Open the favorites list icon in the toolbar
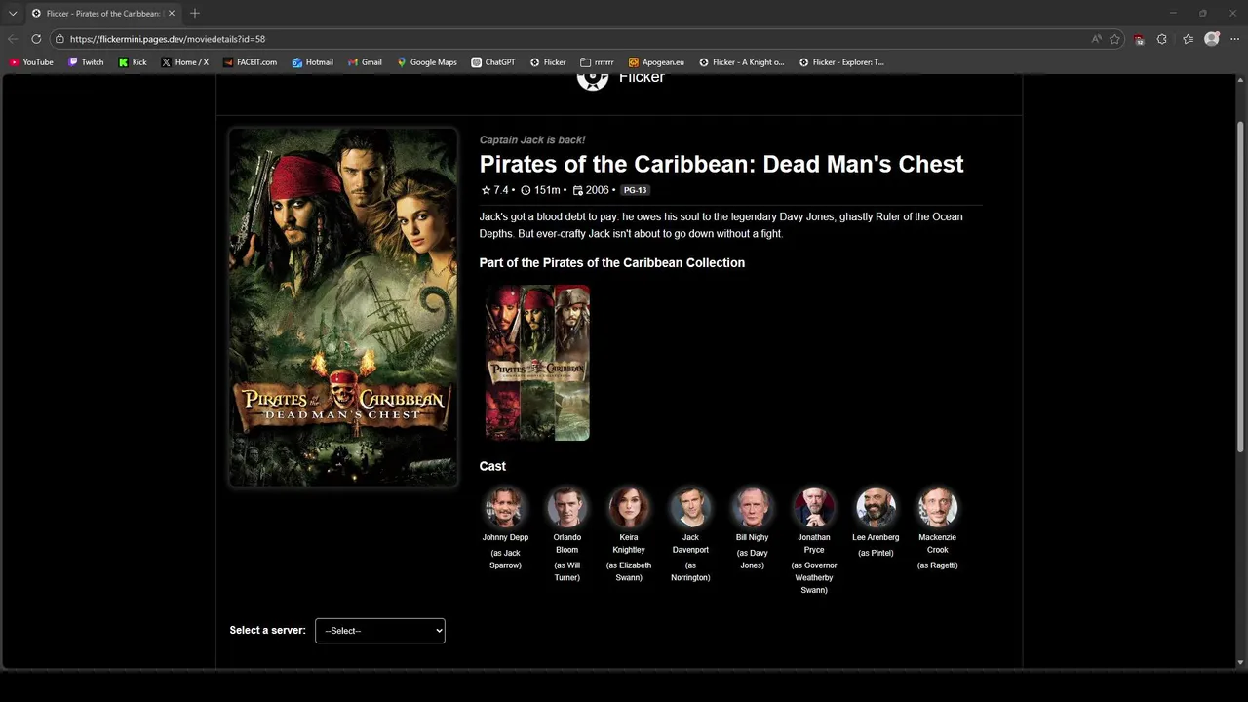The height and width of the screenshot is (702, 1248). [x=1188, y=39]
